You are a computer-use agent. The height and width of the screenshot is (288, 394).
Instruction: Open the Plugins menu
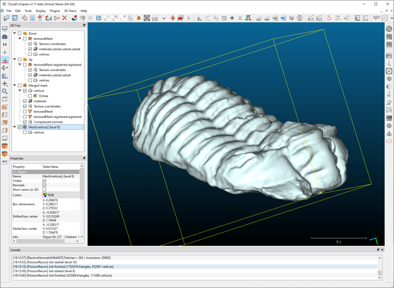click(x=55, y=11)
